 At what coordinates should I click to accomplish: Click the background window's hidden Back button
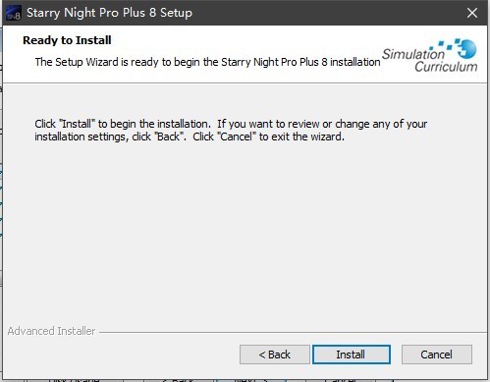coord(179,380)
